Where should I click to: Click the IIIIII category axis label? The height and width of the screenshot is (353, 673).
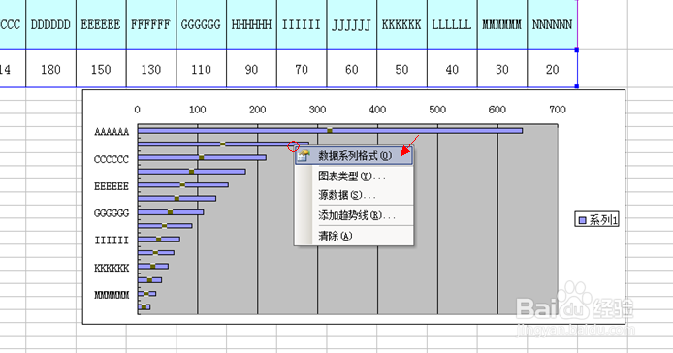tap(112, 241)
